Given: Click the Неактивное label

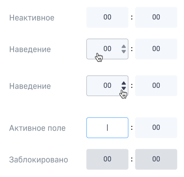Looking at the screenshot, I should point(32,18).
